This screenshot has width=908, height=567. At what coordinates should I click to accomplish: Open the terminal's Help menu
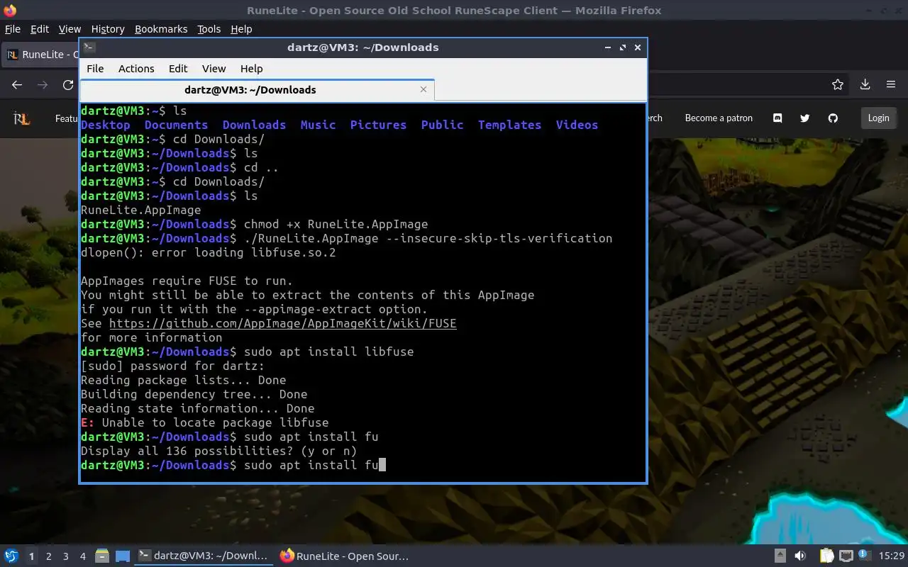pos(252,69)
